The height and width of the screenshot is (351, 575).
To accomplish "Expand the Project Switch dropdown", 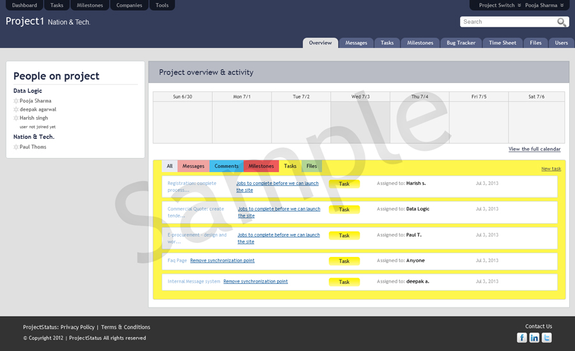I will (x=500, y=5).
